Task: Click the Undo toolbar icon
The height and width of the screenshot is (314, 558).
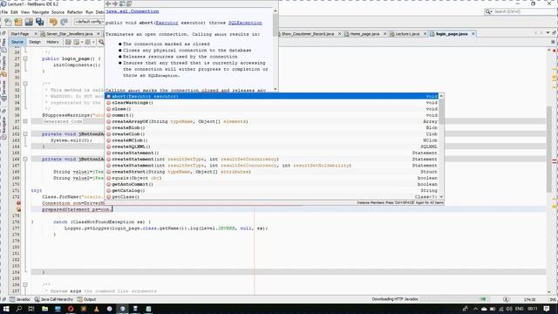Action: click(53, 22)
